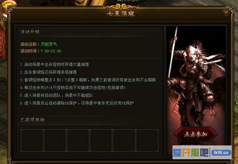The image size is (238, 164).
Task: Click the green 天枢灵气 activity name
Action: pos(49,44)
